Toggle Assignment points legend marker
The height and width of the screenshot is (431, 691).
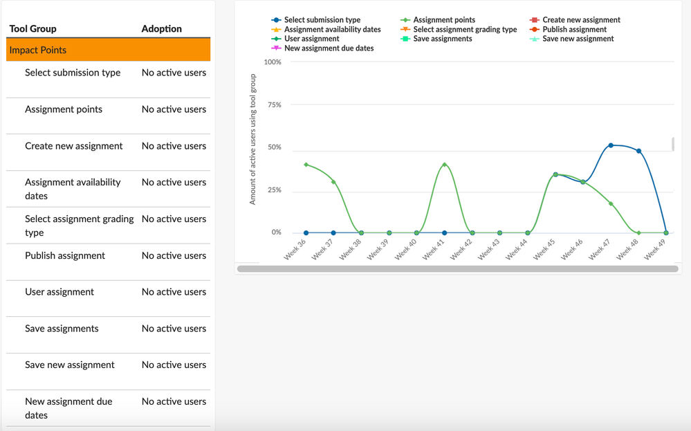tap(406, 20)
